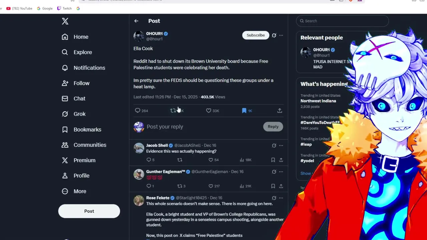View analytics on Gunther Eagleman's reply
Screen dimensions: 427x240
245,186
